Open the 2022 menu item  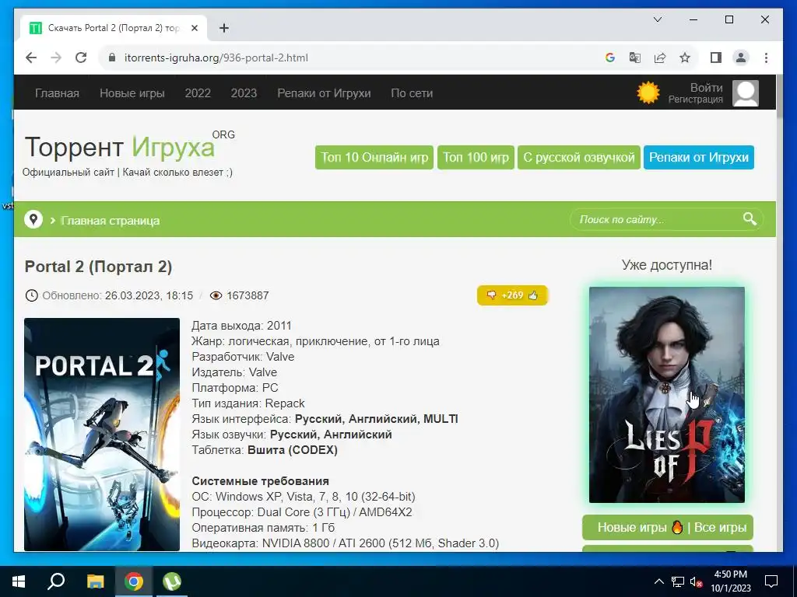click(198, 93)
